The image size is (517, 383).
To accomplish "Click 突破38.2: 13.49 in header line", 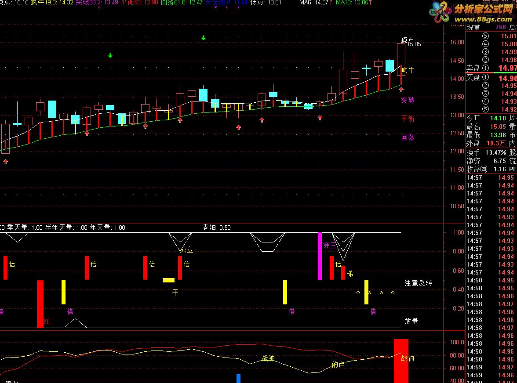I will tap(97, 3).
